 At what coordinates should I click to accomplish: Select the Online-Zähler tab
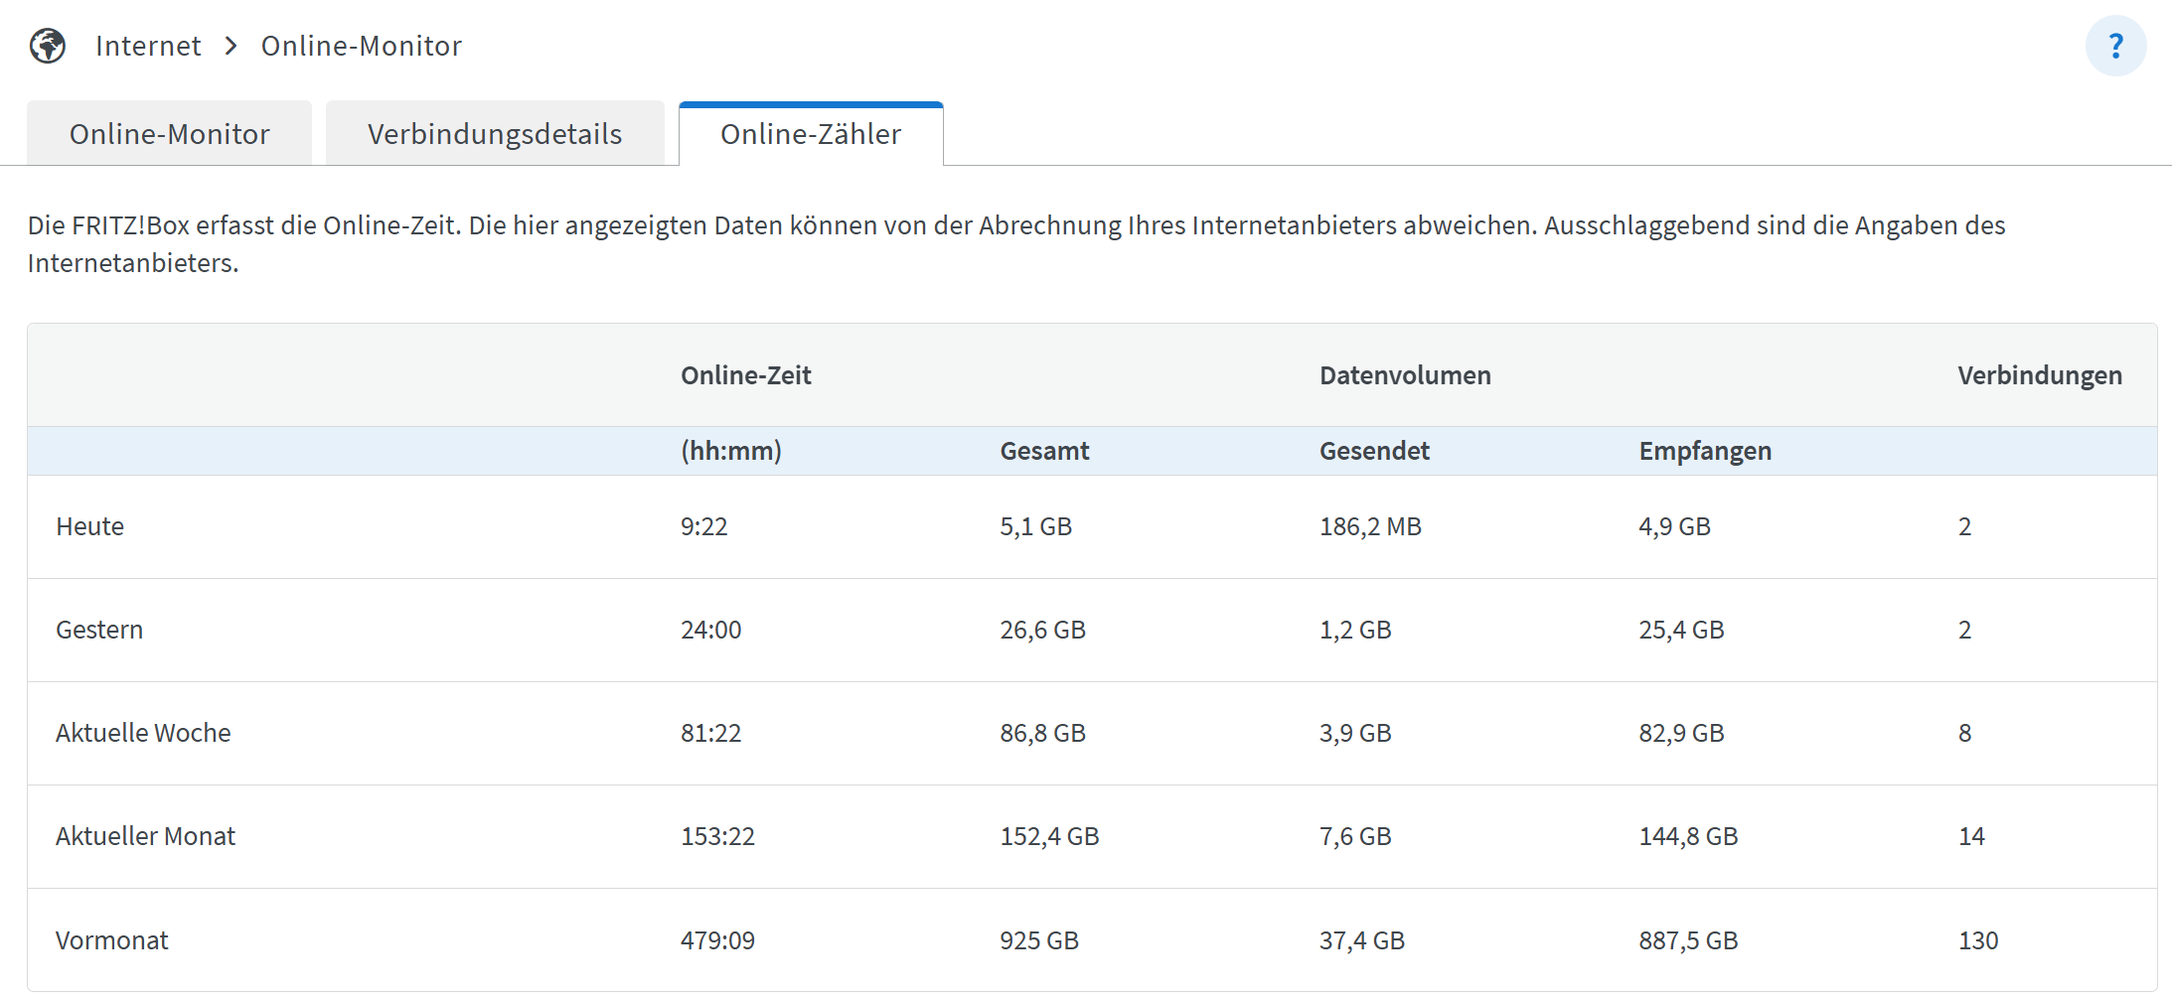click(x=810, y=134)
